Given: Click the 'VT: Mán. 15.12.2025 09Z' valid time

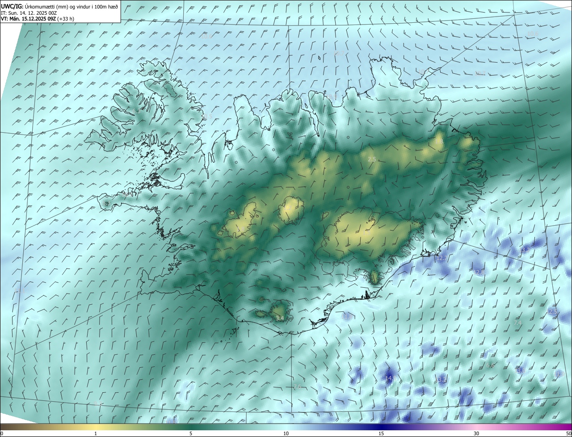Looking at the screenshot, I should (x=28, y=19).
